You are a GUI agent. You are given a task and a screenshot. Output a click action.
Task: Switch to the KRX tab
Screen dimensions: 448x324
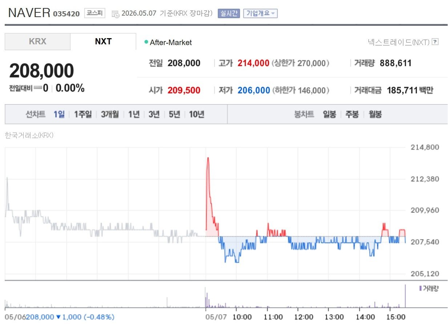(37, 41)
